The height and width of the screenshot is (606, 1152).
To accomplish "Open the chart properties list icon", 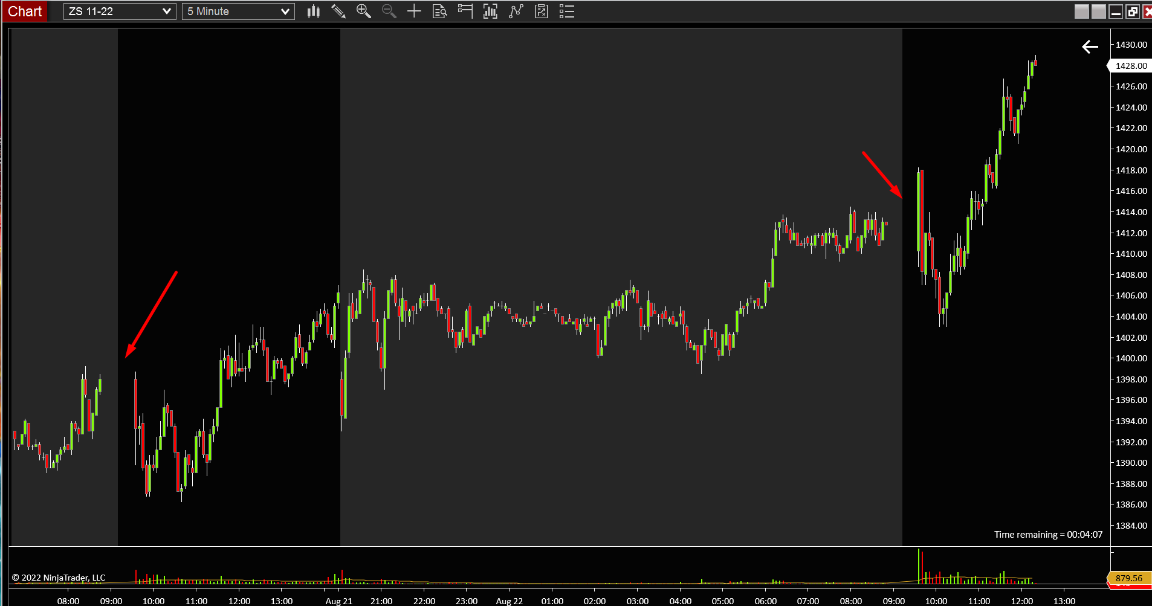I will point(566,11).
